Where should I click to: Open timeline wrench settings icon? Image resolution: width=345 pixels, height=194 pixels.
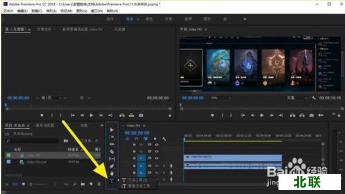[163, 139]
